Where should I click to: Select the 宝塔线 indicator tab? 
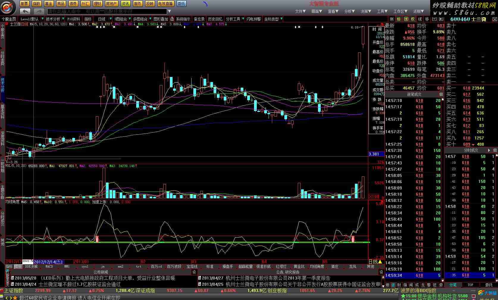click(192, 266)
